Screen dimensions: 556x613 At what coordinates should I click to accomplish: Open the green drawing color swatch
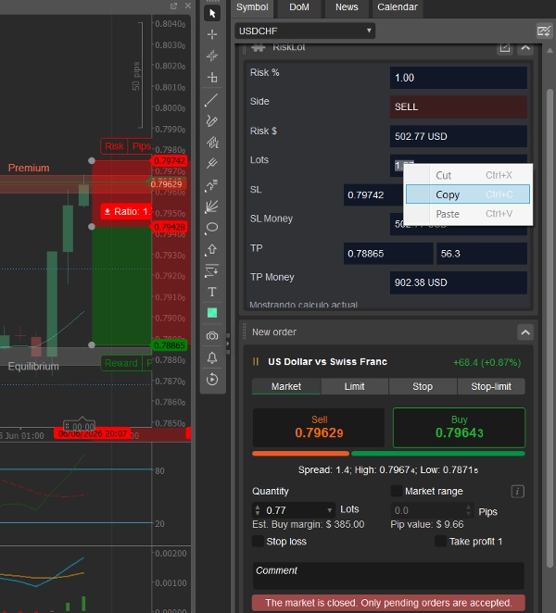coord(212,313)
